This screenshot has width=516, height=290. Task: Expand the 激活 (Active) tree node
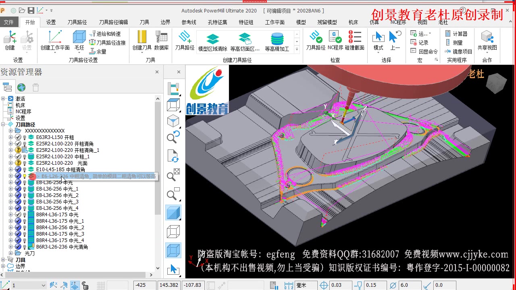tap(3, 99)
